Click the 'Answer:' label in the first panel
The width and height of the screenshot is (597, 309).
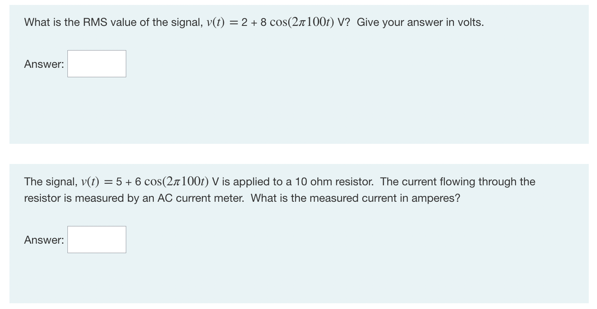tap(44, 64)
